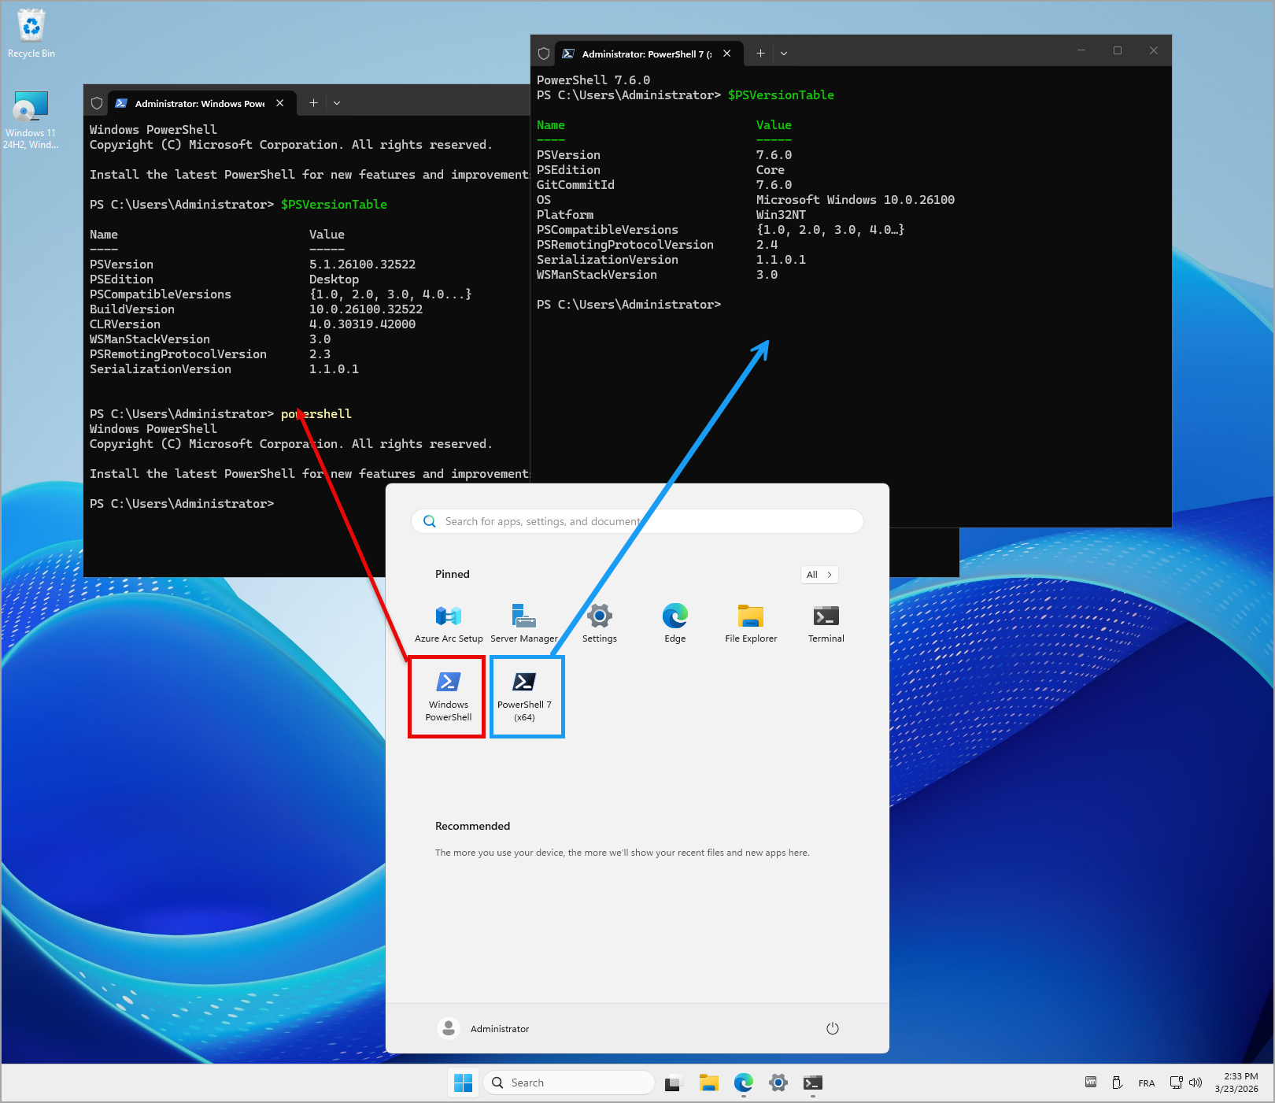
Task: Click the Windows Start button on taskbar
Action: coord(464,1083)
